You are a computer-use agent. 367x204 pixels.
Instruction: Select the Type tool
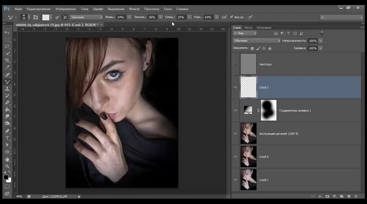(x=7, y=138)
